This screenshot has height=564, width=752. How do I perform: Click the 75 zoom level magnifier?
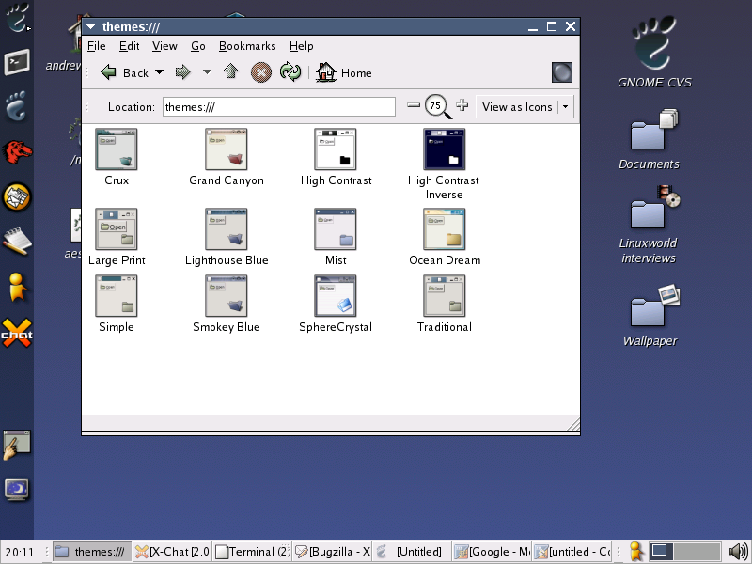click(437, 106)
